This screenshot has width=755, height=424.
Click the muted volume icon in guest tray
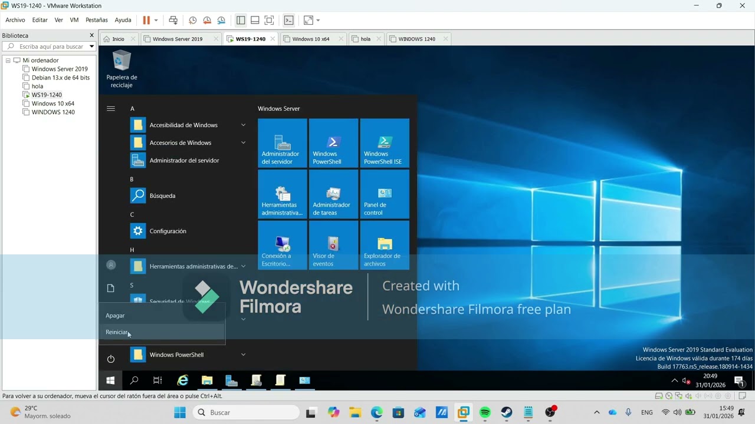click(686, 381)
